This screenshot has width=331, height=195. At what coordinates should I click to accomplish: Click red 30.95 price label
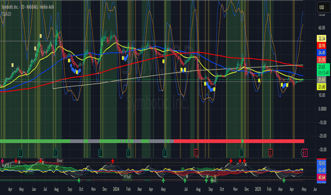(321, 45)
